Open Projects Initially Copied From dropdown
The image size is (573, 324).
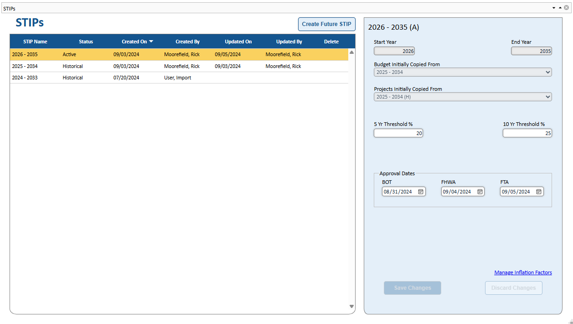463,97
